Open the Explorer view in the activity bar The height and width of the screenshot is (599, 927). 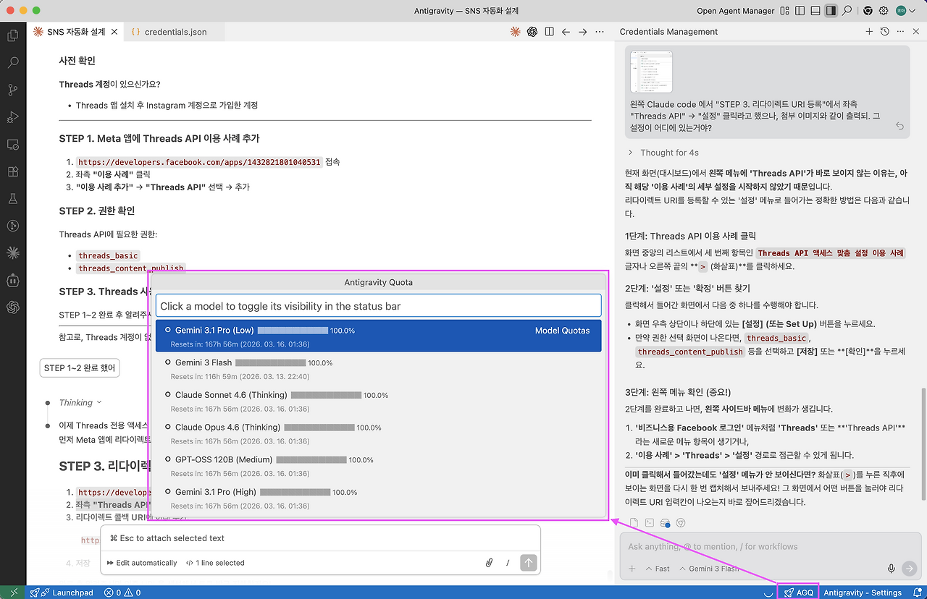point(12,35)
